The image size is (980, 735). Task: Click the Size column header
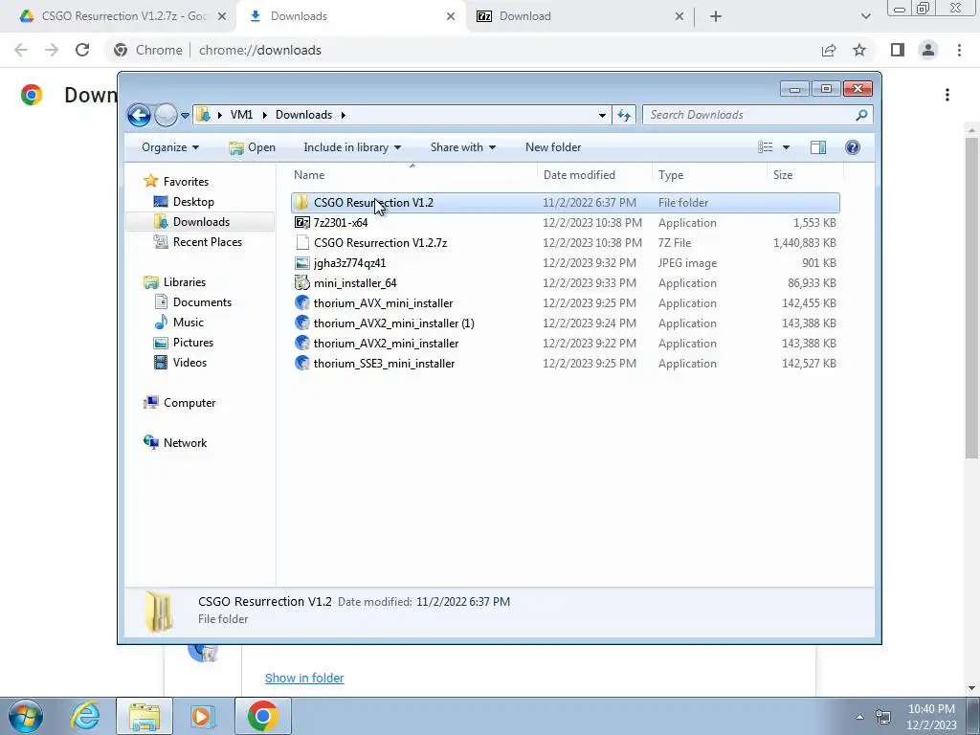tap(805, 175)
